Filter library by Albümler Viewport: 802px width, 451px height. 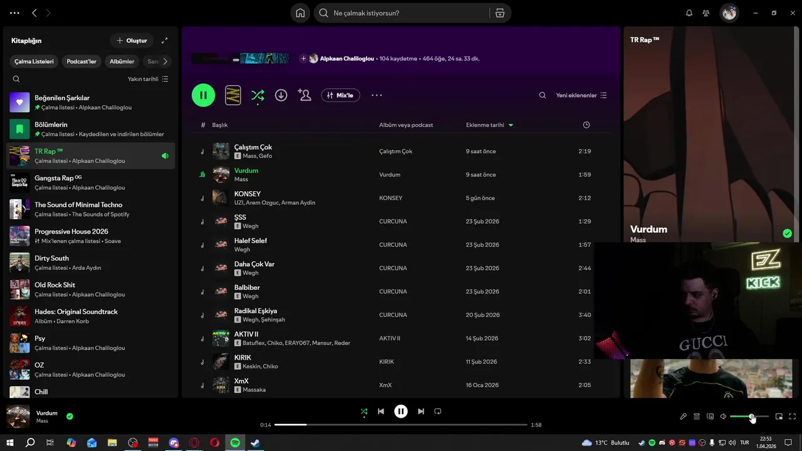click(x=122, y=61)
